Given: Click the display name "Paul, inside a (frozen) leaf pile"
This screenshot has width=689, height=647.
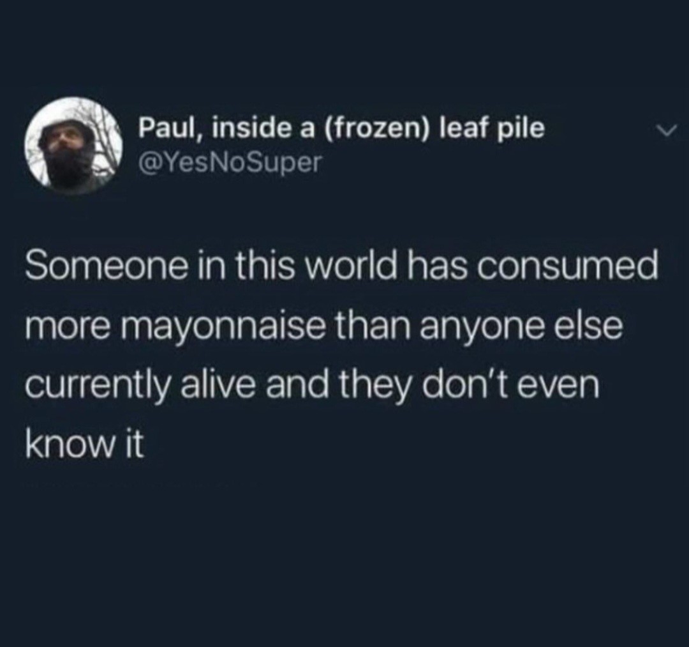Looking at the screenshot, I should tap(341, 129).
